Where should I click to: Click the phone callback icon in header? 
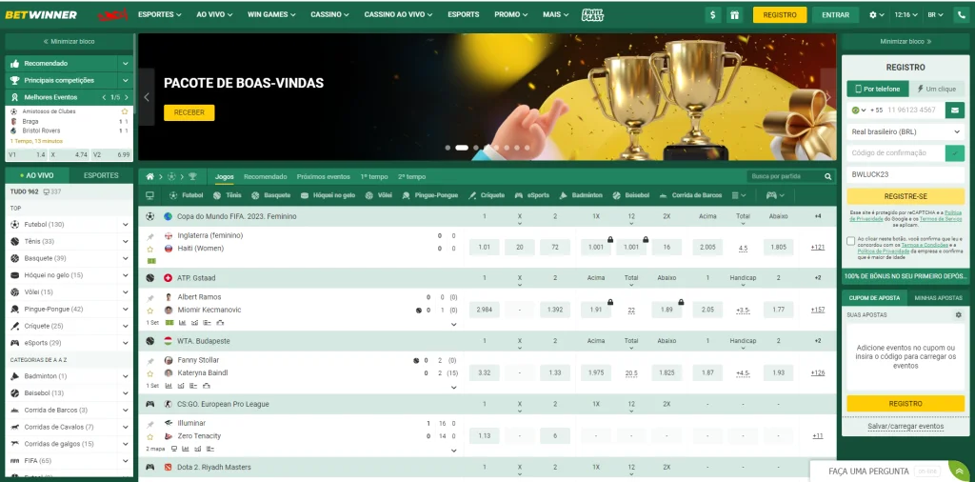(x=962, y=15)
